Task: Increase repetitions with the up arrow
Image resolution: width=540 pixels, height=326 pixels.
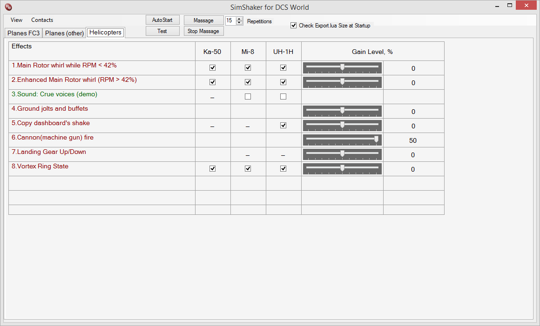Action: coord(239,19)
